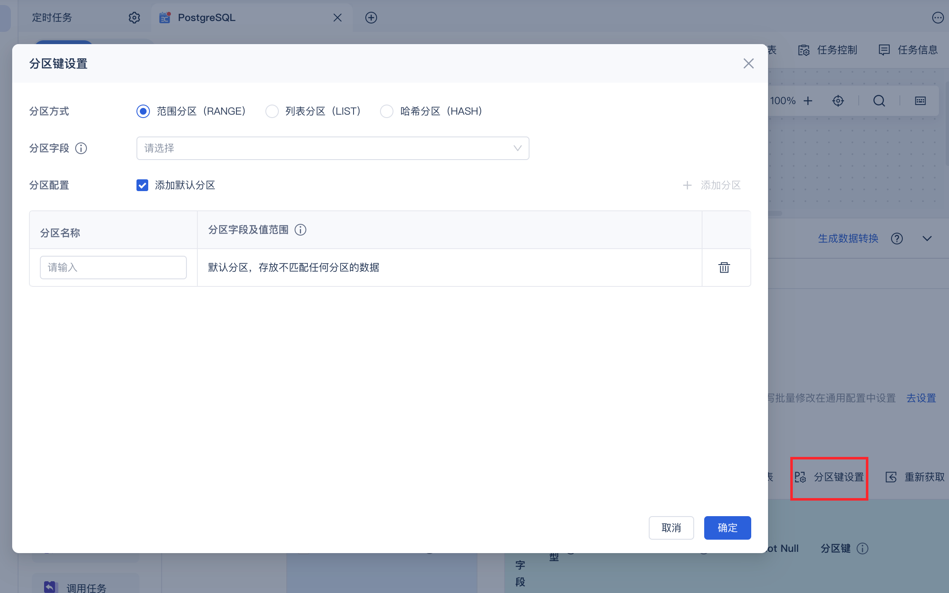Click the trash icon to delete default partition
The image size is (949, 593).
point(724,268)
